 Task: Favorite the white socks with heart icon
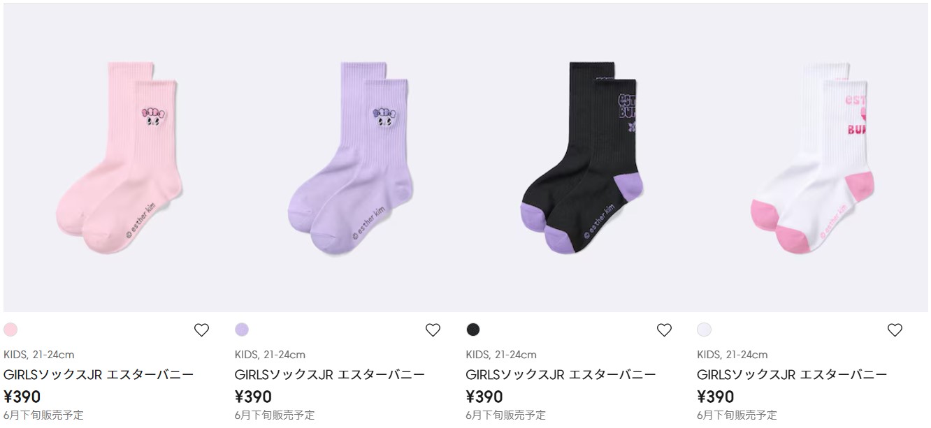pos(895,330)
